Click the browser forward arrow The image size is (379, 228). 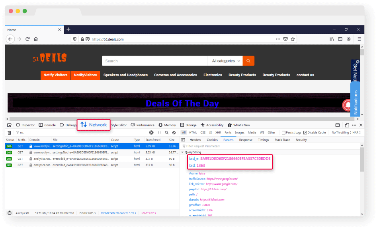[19, 39]
